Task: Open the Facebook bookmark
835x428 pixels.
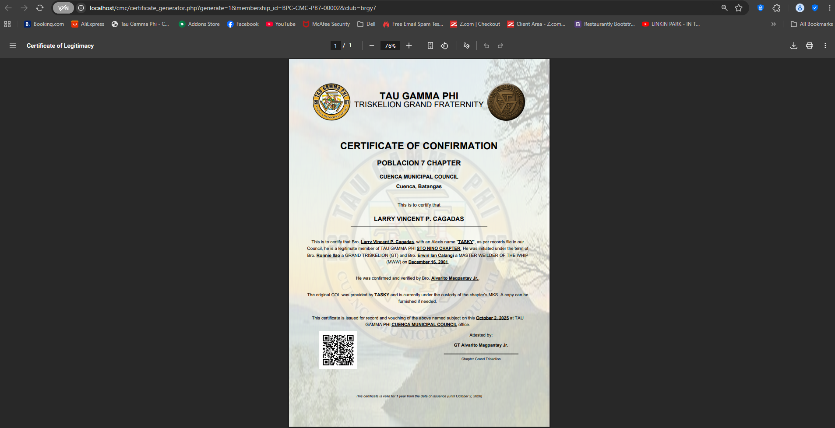Action: tap(243, 24)
